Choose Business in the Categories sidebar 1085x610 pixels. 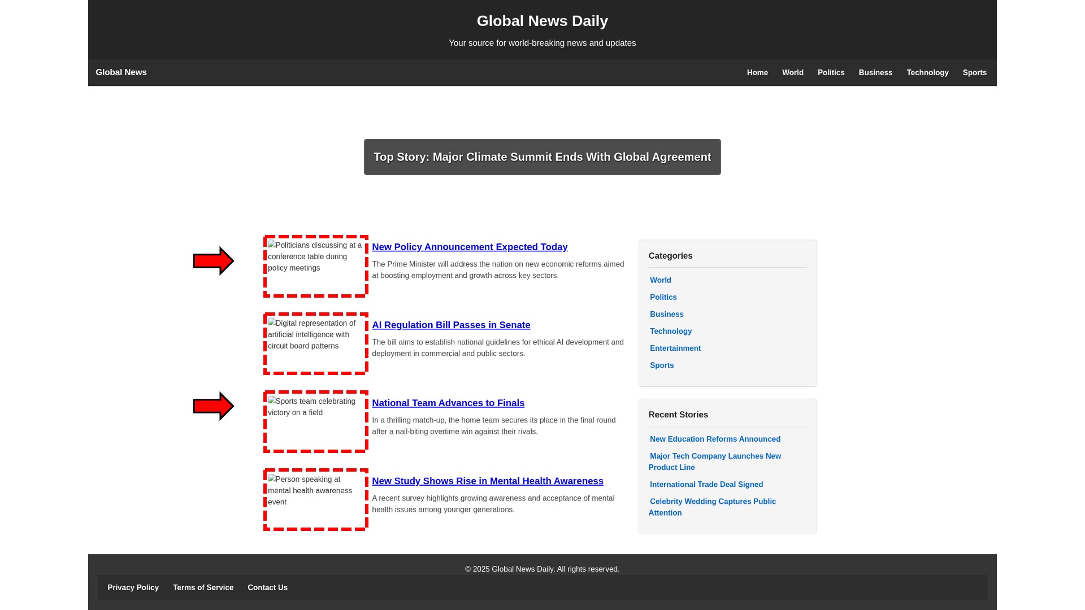coord(666,315)
